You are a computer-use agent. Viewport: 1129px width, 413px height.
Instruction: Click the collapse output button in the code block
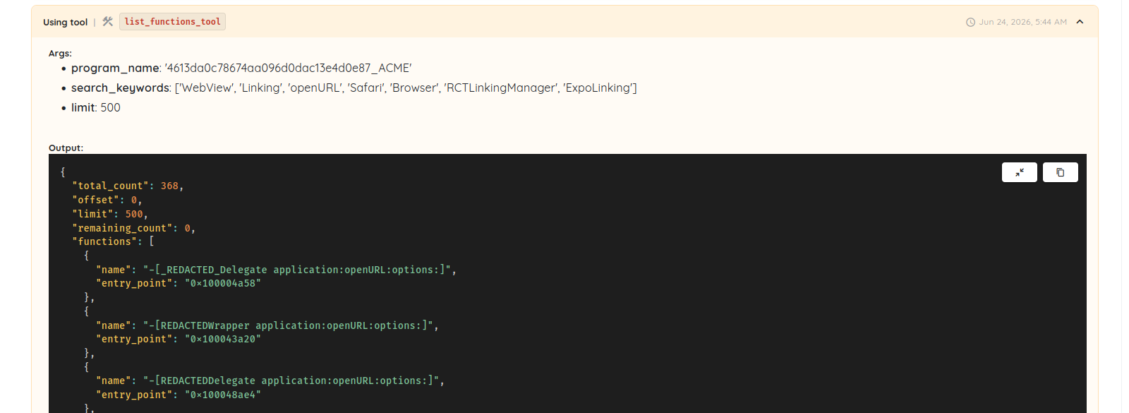(x=1020, y=172)
